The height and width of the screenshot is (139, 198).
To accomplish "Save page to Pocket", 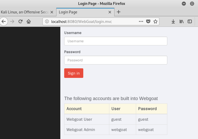I will (x=148, y=21).
